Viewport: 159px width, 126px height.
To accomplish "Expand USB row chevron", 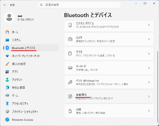I will click(149, 111).
